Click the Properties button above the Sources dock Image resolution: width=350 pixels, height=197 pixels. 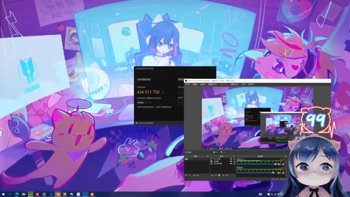click(216, 152)
